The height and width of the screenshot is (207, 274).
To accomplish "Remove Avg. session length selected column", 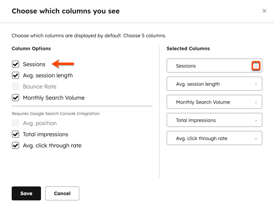I will [x=256, y=84].
